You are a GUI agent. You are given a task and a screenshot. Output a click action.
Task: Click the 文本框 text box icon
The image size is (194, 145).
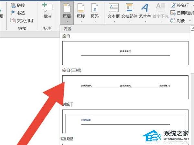(x=114, y=8)
